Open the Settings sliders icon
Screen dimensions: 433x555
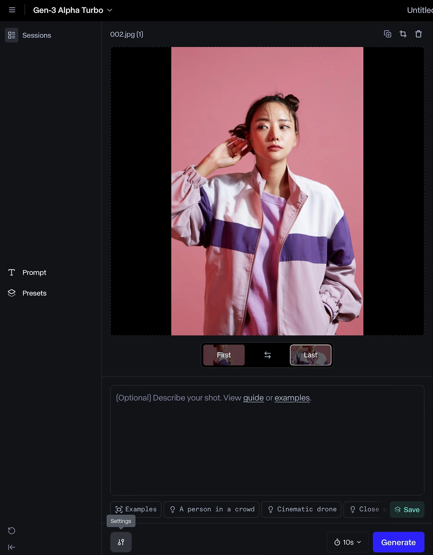pos(121,542)
